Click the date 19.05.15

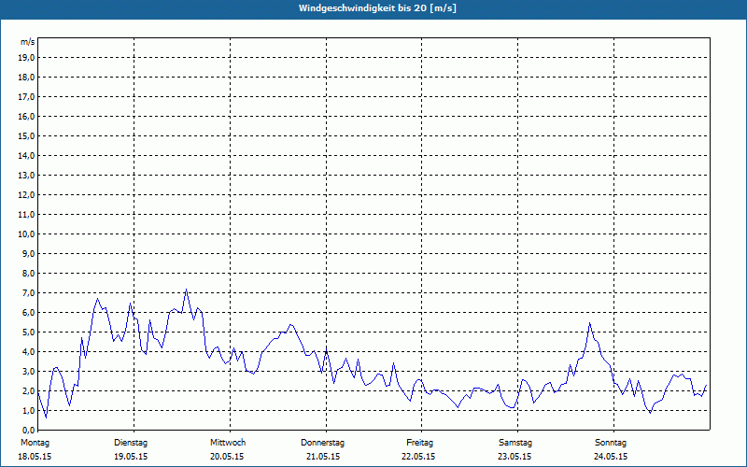[x=131, y=457]
